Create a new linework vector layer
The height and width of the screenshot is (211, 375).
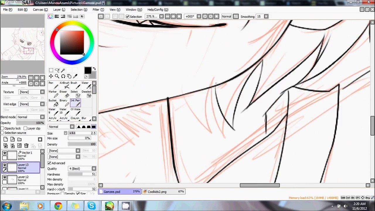pyautogui.click(x=13, y=139)
